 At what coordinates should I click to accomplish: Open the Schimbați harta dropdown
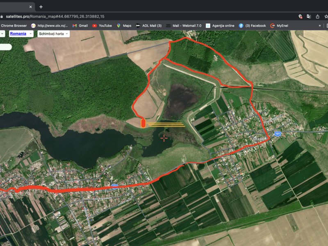[x=53, y=34]
